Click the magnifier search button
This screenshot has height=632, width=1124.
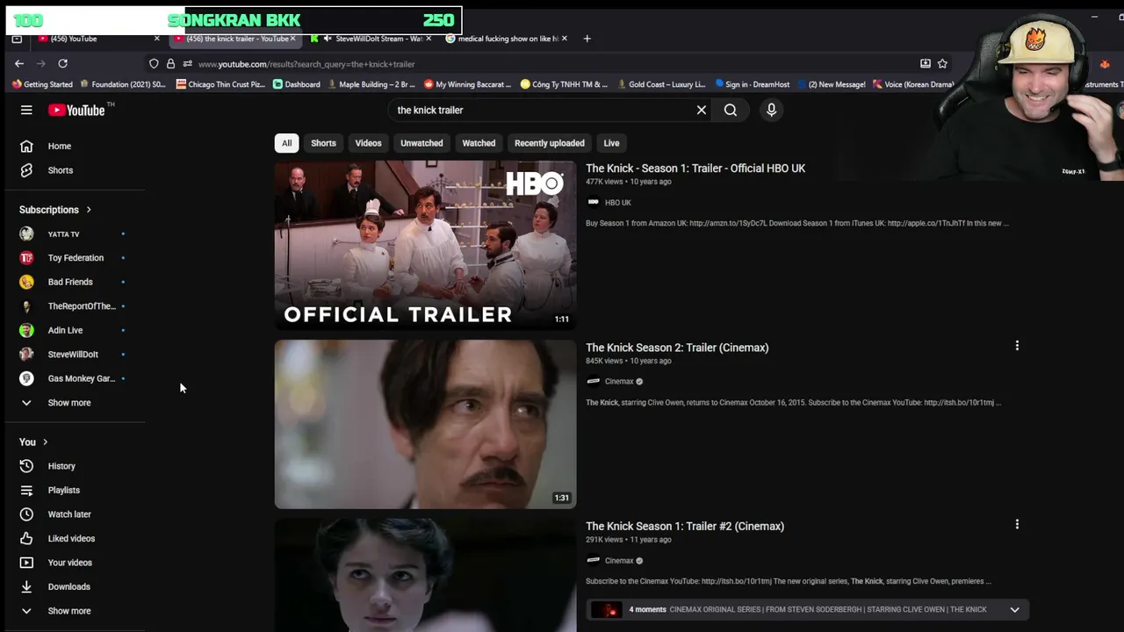731,110
